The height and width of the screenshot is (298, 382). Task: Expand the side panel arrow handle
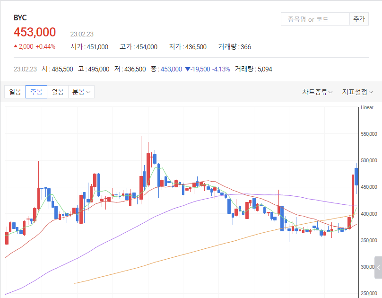(378, 267)
